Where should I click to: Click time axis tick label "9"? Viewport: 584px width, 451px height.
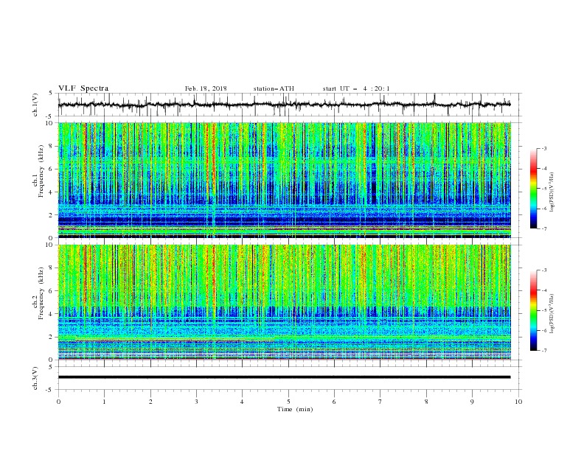click(472, 402)
